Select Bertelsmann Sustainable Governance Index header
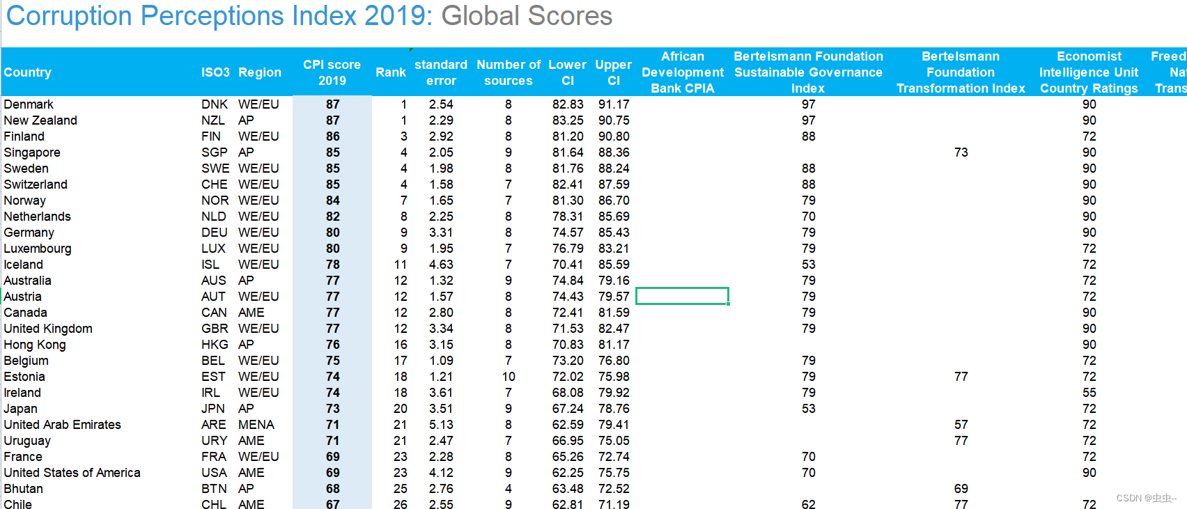The height and width of the screenshot is (509, 1187). (x=808, y=72)
